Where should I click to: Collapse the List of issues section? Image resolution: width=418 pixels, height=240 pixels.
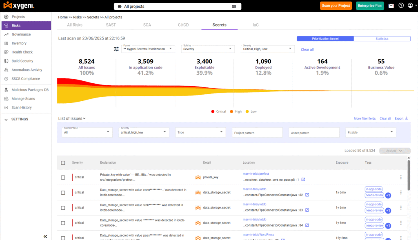[x=72, y=118]
